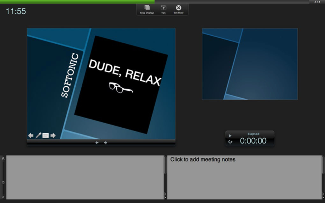Click the meeting notes pane scrollbar
The image size is (325, 203).
323,165
